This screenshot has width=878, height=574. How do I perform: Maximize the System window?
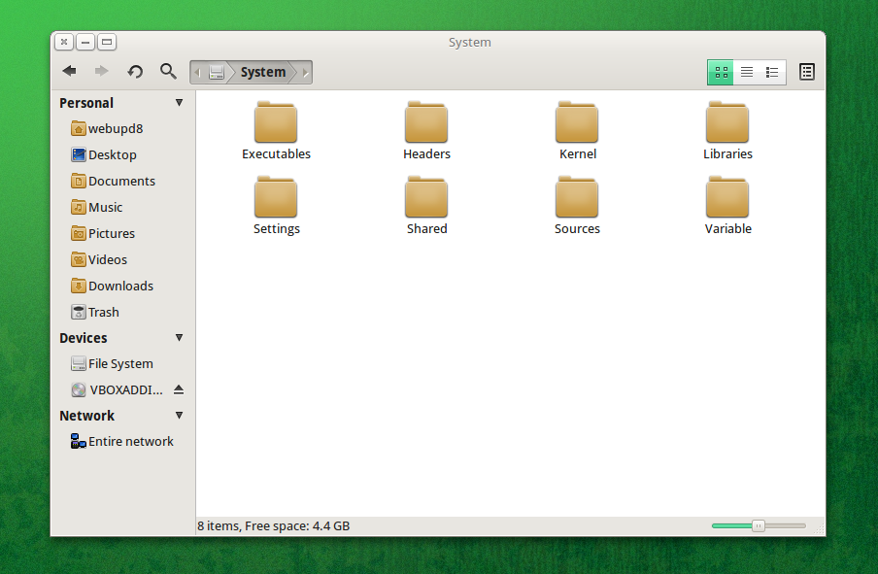coord(107,42)
